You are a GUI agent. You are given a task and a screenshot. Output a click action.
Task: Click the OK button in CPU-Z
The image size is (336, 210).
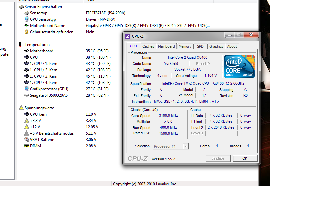(245, 158)
